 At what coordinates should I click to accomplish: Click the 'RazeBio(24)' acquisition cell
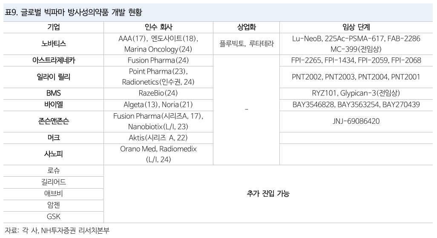coord(158,93)
